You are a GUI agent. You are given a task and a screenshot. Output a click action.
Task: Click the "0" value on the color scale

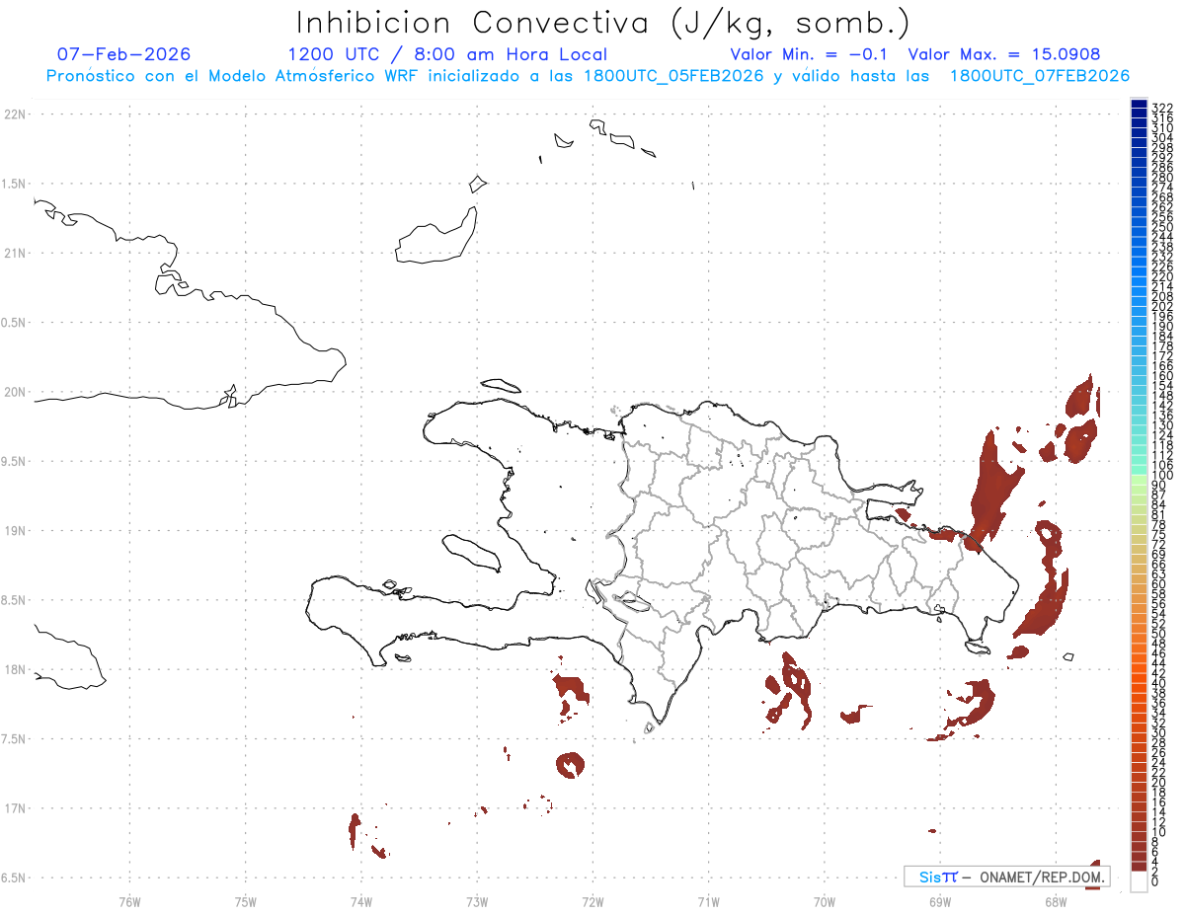pyautogui.click(x=1155, y=879)
